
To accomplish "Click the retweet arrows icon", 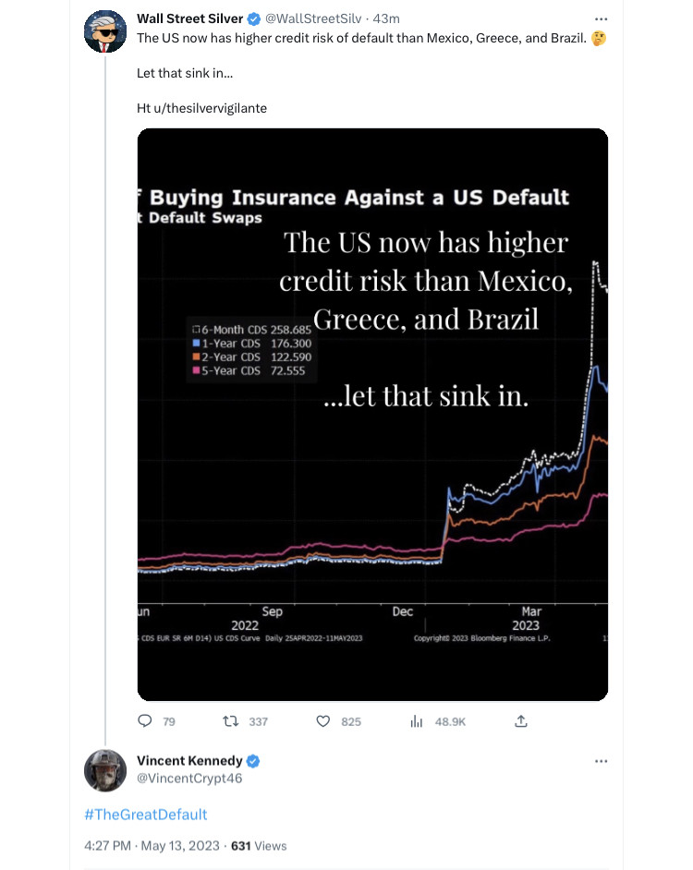I will pos(234,721).
